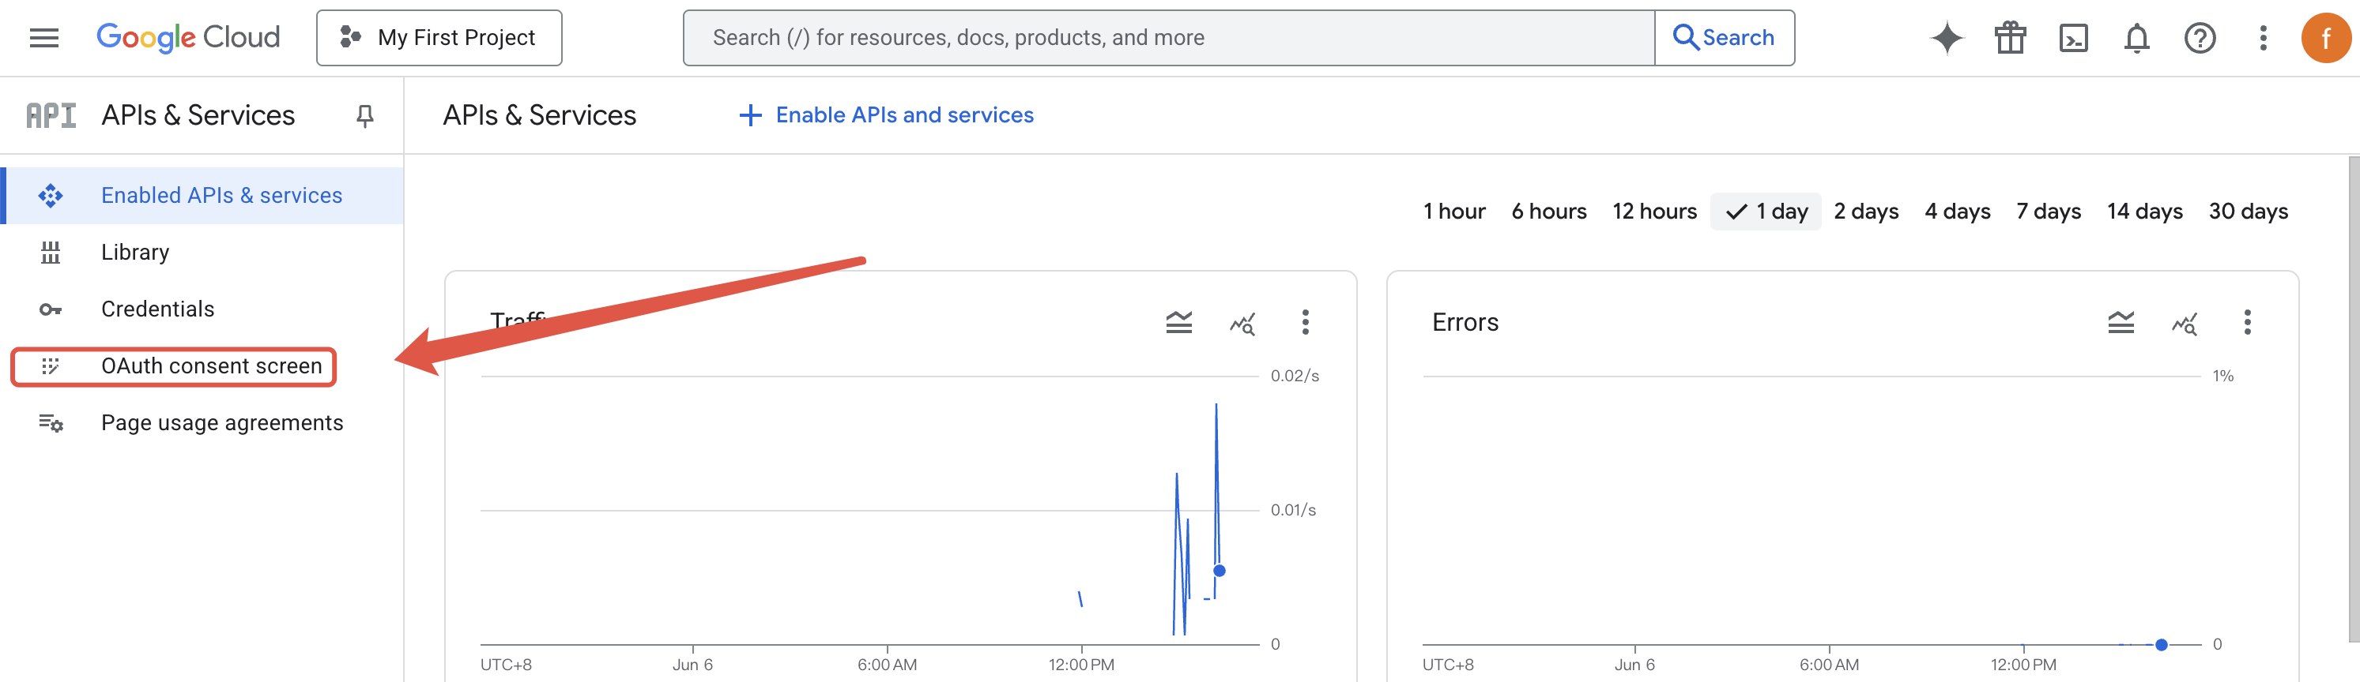Click the Page usage agreements icon
The image size is (2360, 682).
click(x=51, y=423)
